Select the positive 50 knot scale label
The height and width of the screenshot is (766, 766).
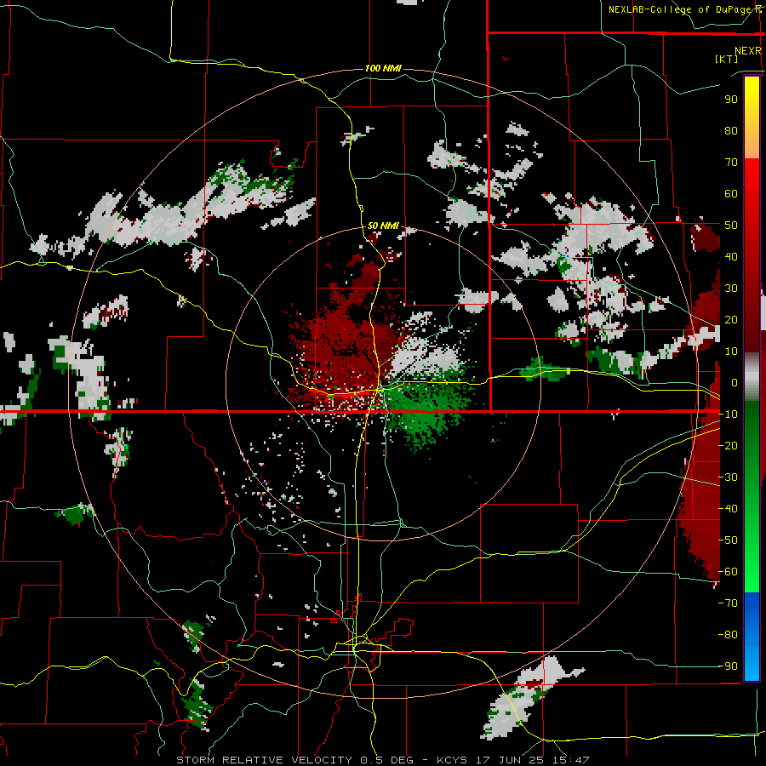tap(731, 226)
